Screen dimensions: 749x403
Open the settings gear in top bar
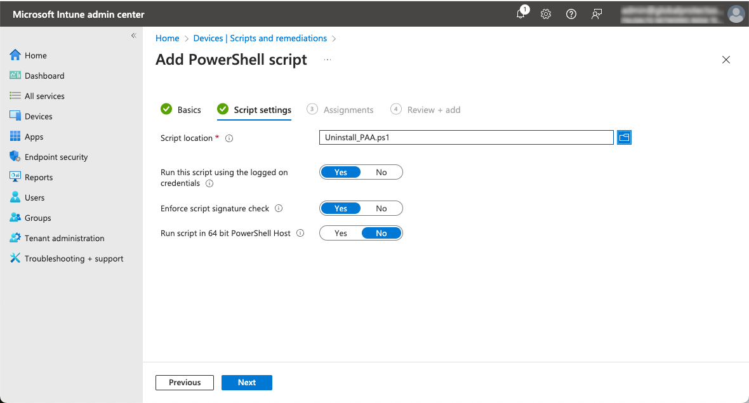(x=546, y=14)
